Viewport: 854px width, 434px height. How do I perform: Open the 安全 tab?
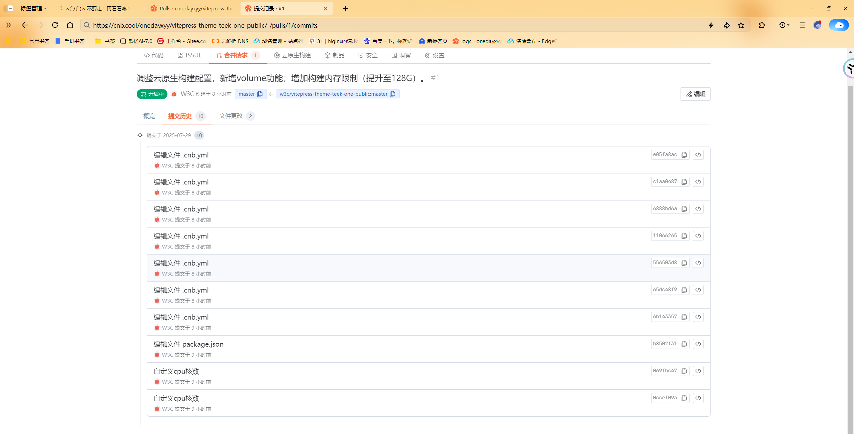368,55
